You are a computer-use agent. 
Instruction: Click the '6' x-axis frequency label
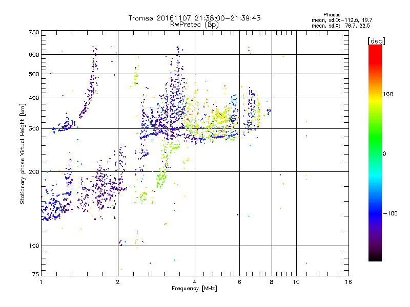(239, 282)
